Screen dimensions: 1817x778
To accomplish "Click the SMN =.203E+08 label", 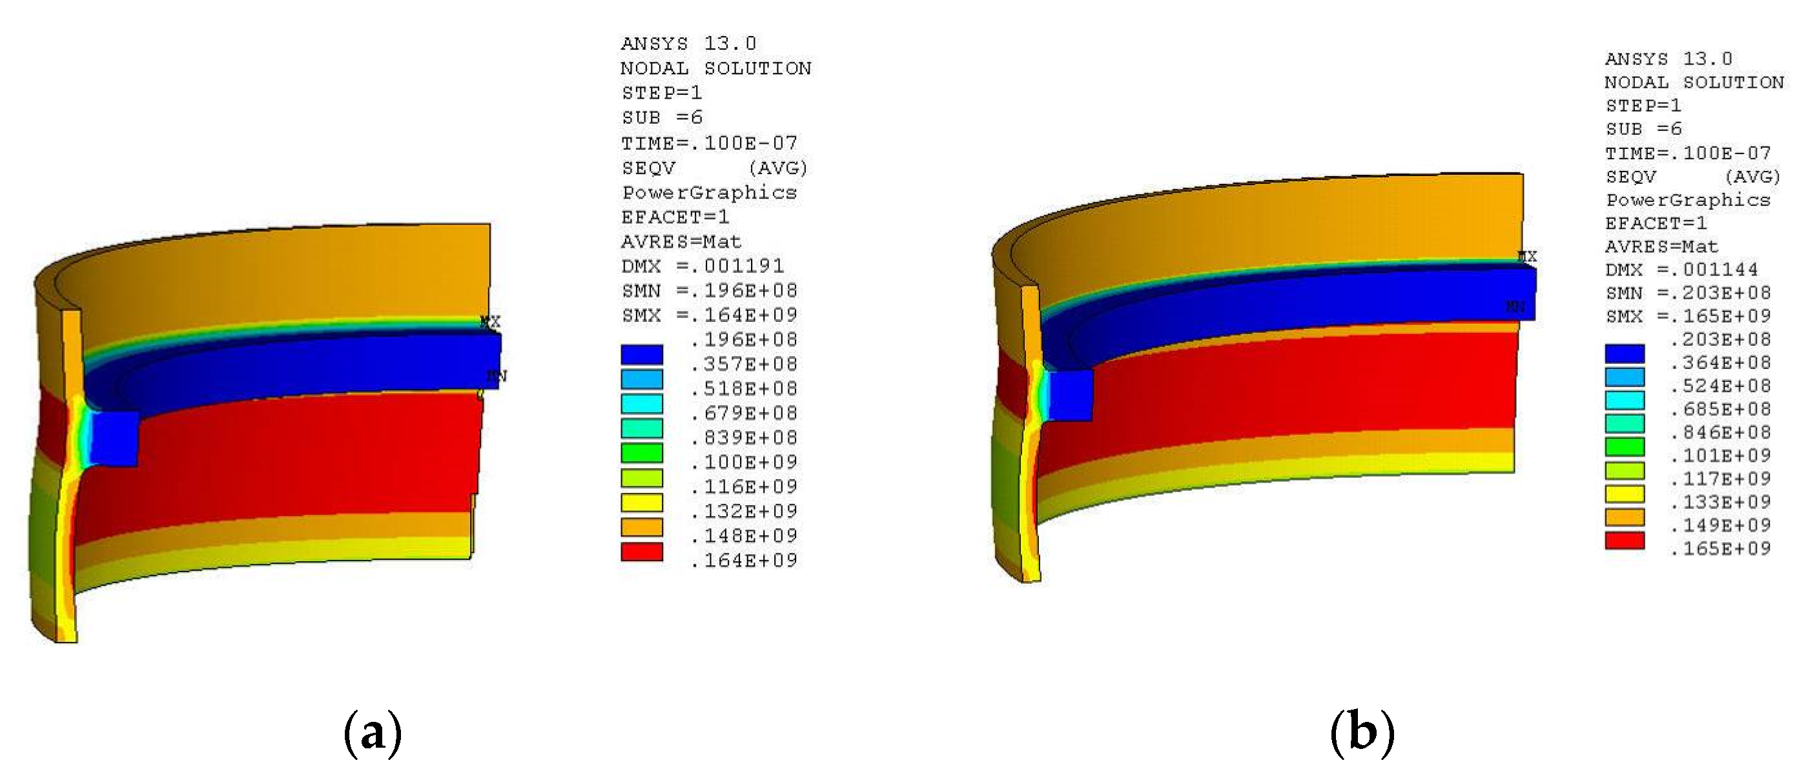I will (1688, 293).
